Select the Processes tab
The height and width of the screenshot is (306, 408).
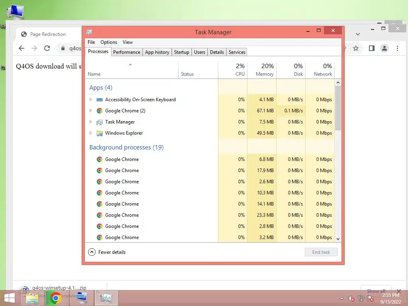98,51
